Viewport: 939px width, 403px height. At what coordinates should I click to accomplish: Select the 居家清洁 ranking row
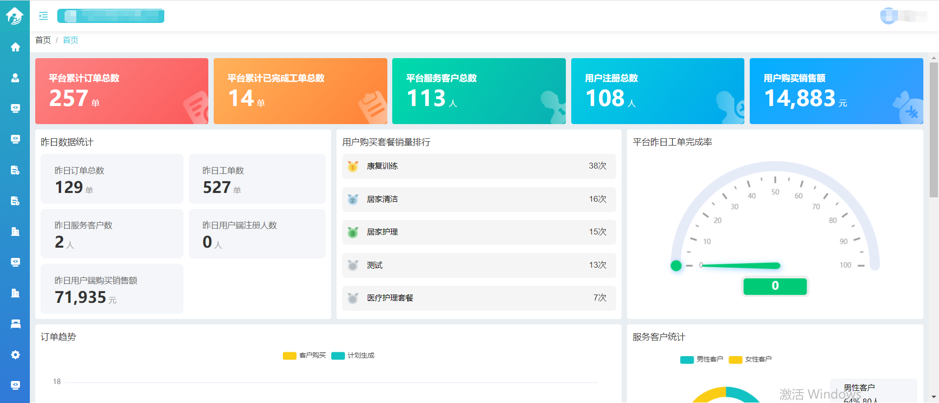click(x=479, y=199)
